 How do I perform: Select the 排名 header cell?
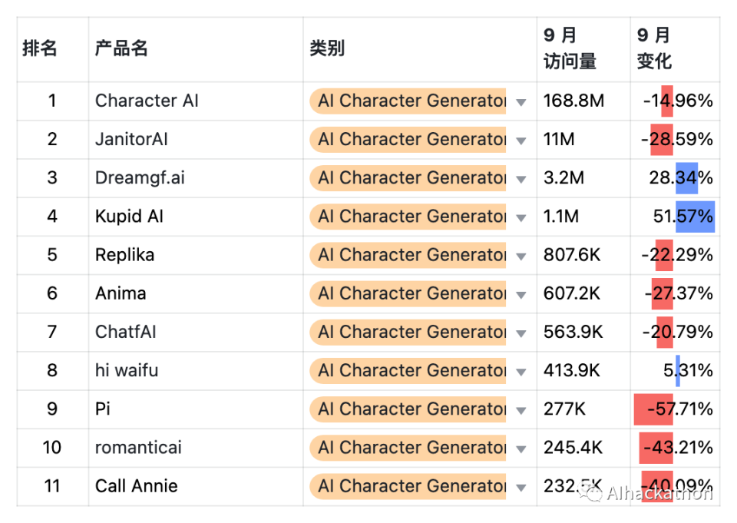(40, 49)
